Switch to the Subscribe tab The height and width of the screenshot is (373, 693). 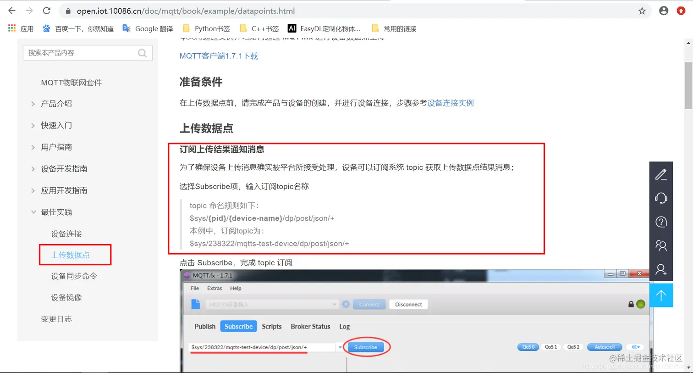coord(238,327)
